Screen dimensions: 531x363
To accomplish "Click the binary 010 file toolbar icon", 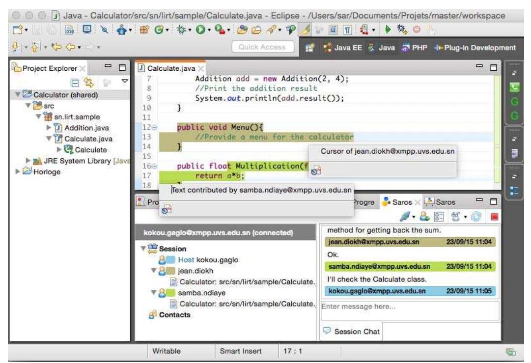I will click(x=70, y=30).
